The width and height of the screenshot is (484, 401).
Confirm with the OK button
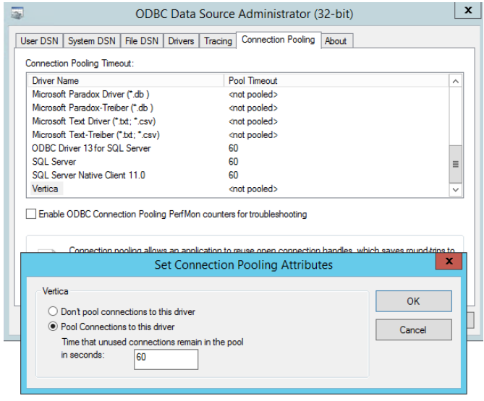tap(414, 301)
